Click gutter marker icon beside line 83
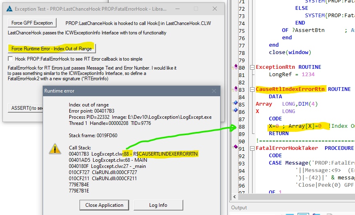Viewport: 355px width, 215px height. click(235, 89)
